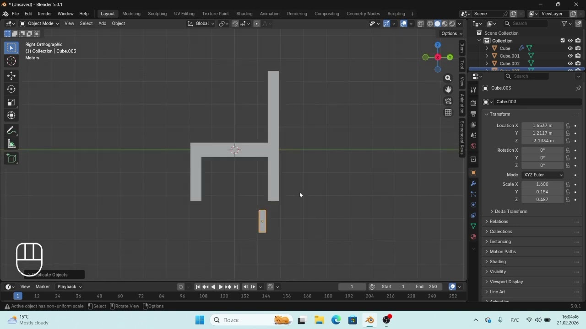Viewport: 586px width, 329px height.
Task: Open the World properties tab
Action: click(473, 146)
